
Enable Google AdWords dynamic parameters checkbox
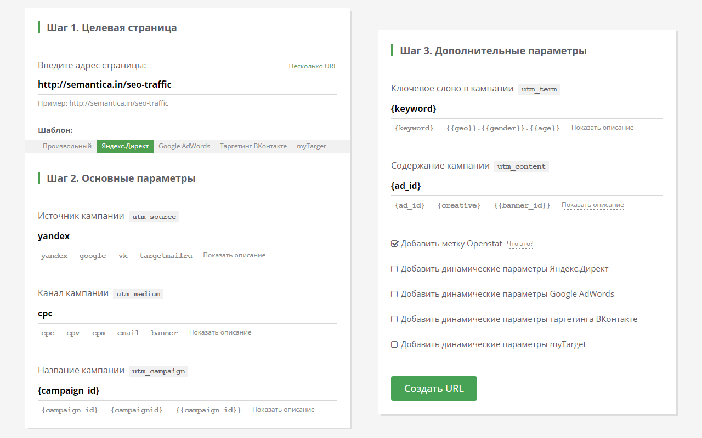[x=394, y=294]
